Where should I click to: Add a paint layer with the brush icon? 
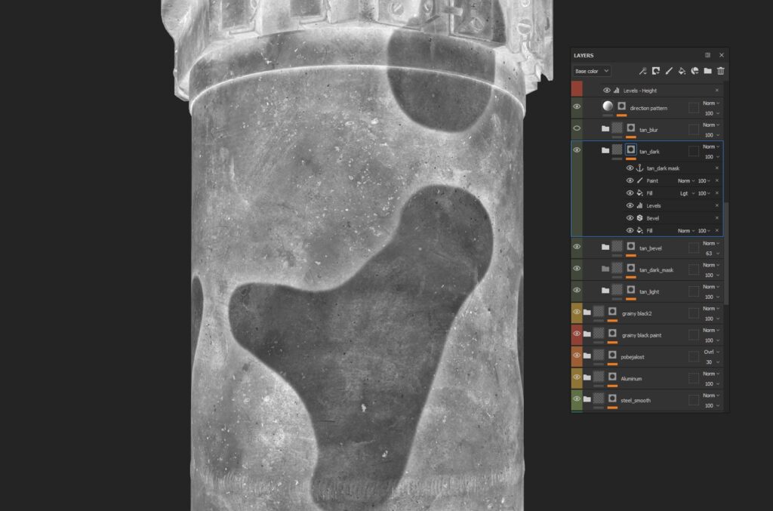669,71
